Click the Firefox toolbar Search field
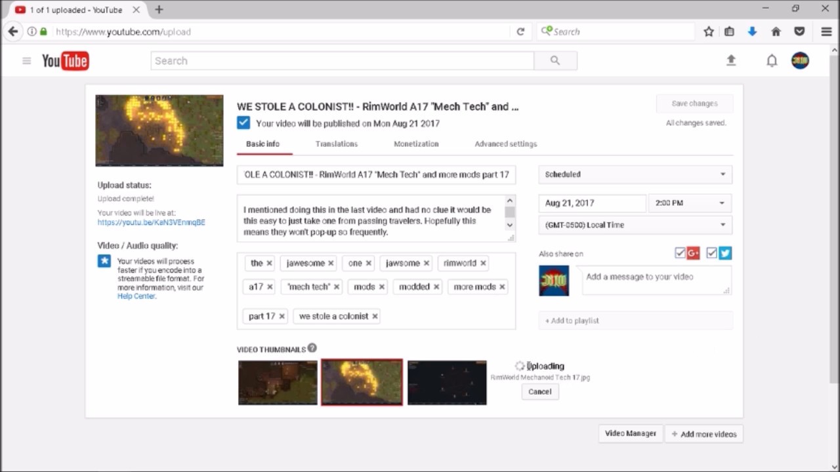 (x=616, y=31)
